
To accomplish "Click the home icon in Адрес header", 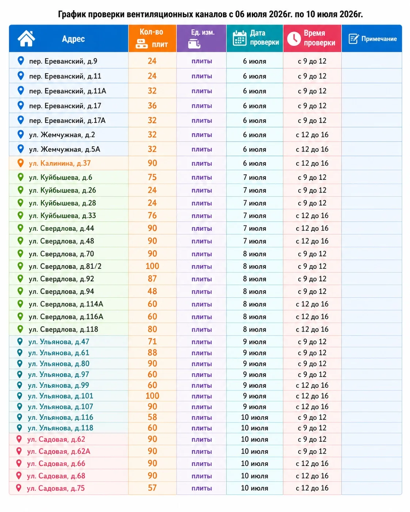I will (x=26, y=38).
